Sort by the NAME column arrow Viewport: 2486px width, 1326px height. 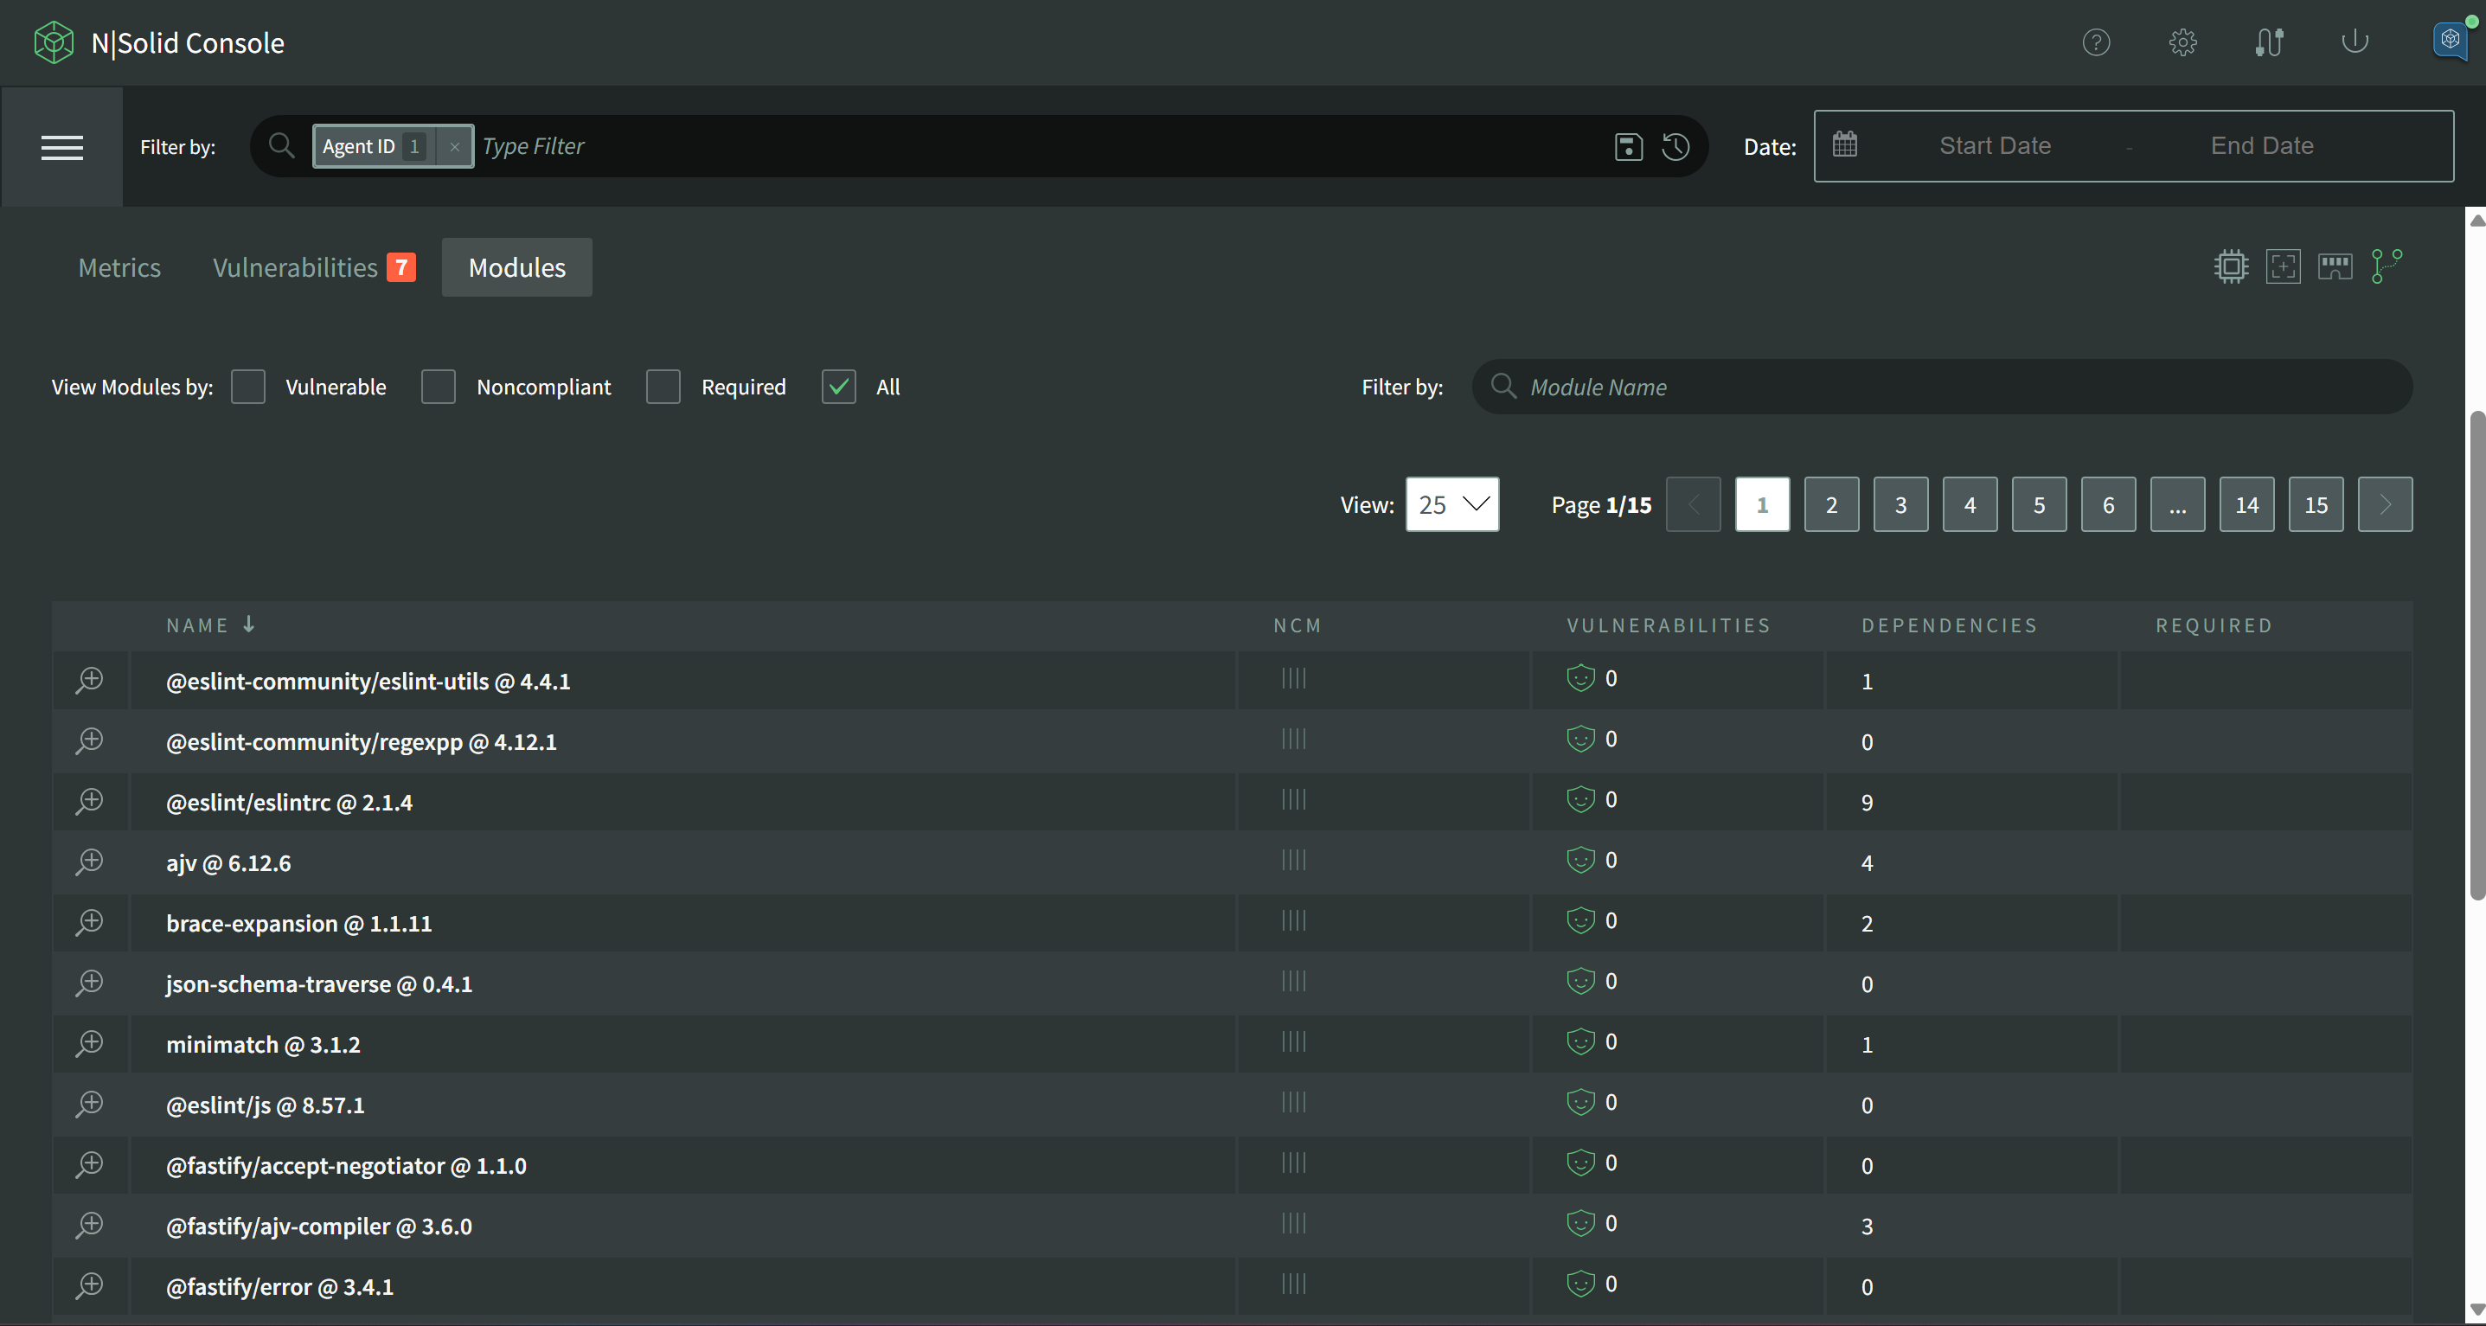pyautogui.click(x=249, y=625)
